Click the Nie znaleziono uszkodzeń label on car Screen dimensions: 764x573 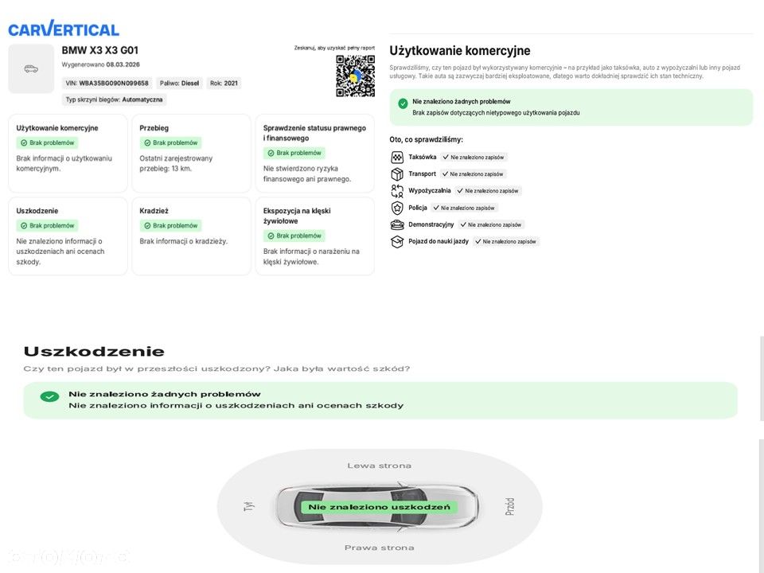379,507
